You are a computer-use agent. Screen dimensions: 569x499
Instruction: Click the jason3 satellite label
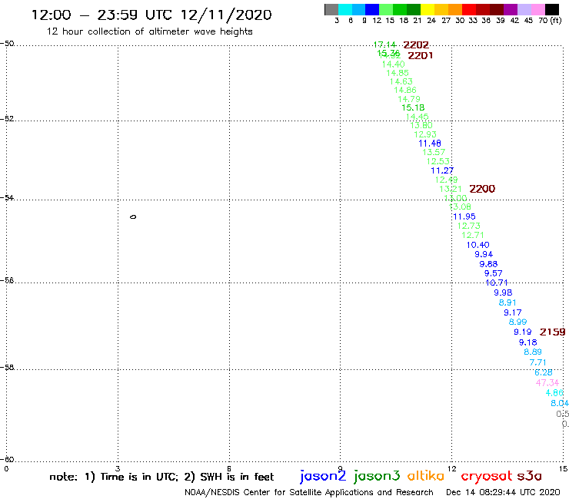click(x=377, y=476)
